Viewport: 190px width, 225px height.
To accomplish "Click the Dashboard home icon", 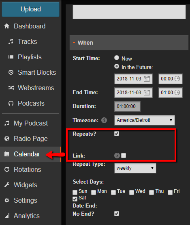I will click(x=7, y=26).
